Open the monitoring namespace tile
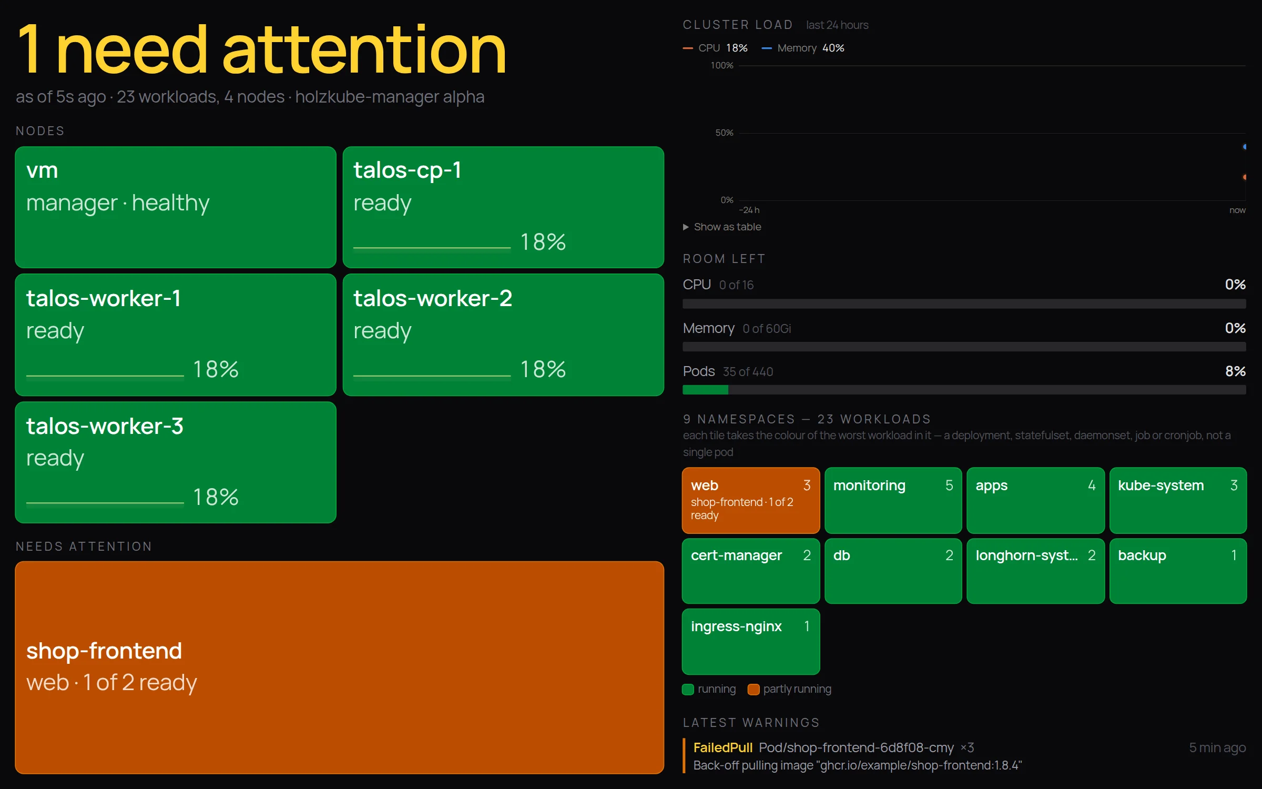Image resolution: width=1262 pixels, height=789 pixels. coord(893,500)
